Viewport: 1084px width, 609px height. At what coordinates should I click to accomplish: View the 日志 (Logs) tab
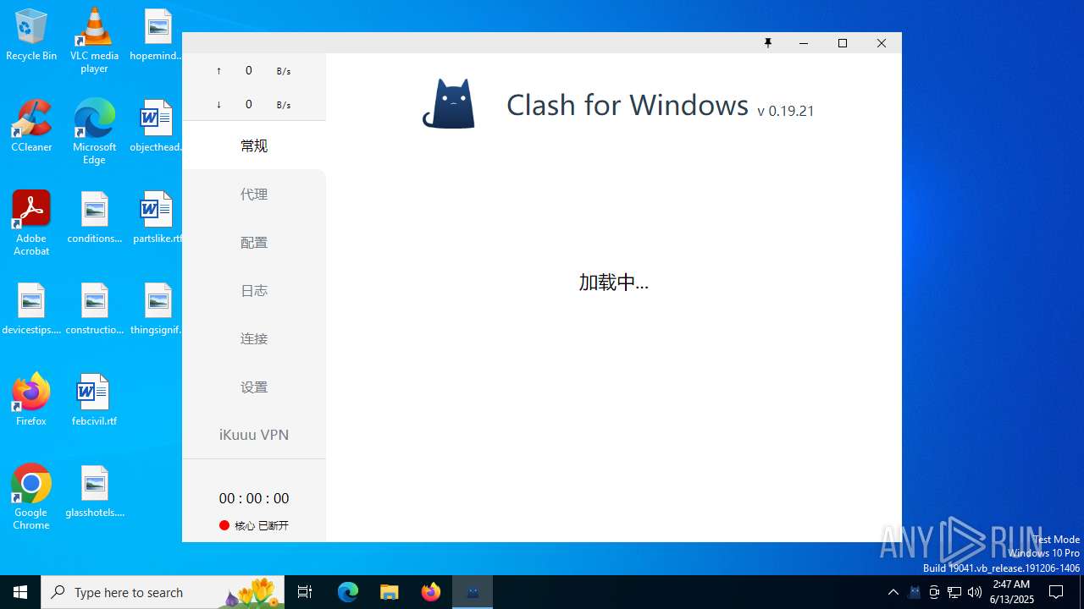(254, 290)
